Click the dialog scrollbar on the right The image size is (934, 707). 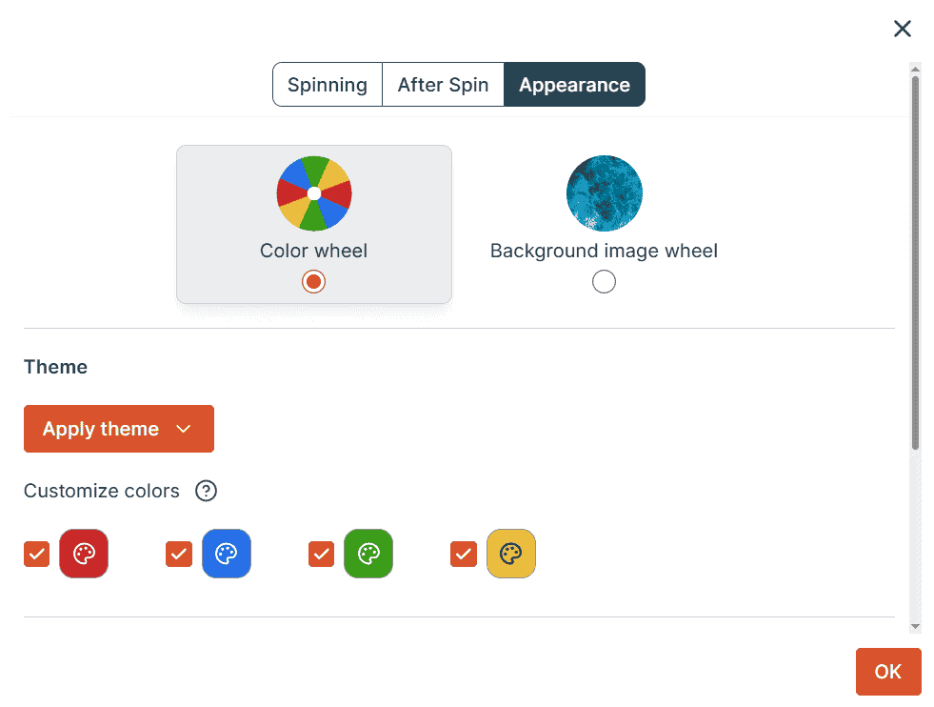pos(916,286)
